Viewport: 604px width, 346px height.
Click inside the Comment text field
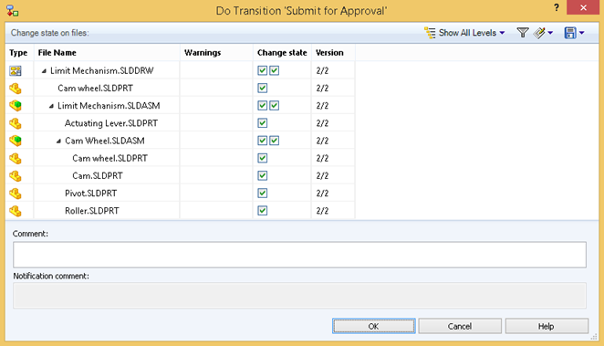tap(299, 255)
